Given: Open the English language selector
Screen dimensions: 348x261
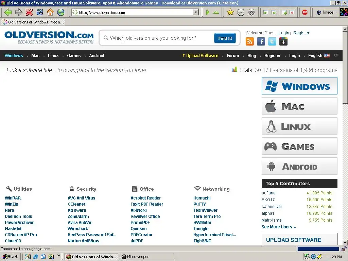Looking at the screenshot, I should pyautogui.click(x=319, y=56).
